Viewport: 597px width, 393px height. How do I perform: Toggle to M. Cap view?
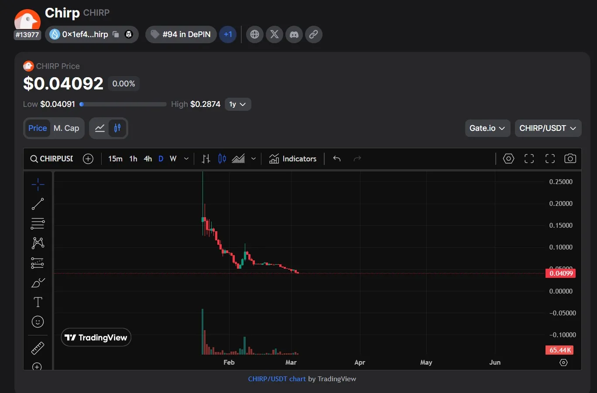66,128
